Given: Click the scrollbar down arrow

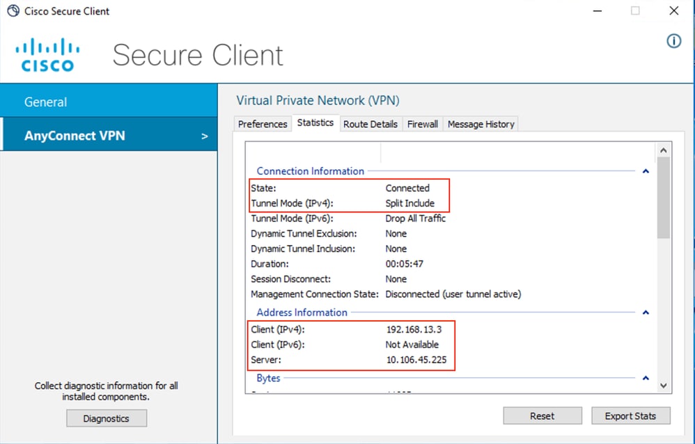Looking at the screenshot, I should click(x=663, y=386).
